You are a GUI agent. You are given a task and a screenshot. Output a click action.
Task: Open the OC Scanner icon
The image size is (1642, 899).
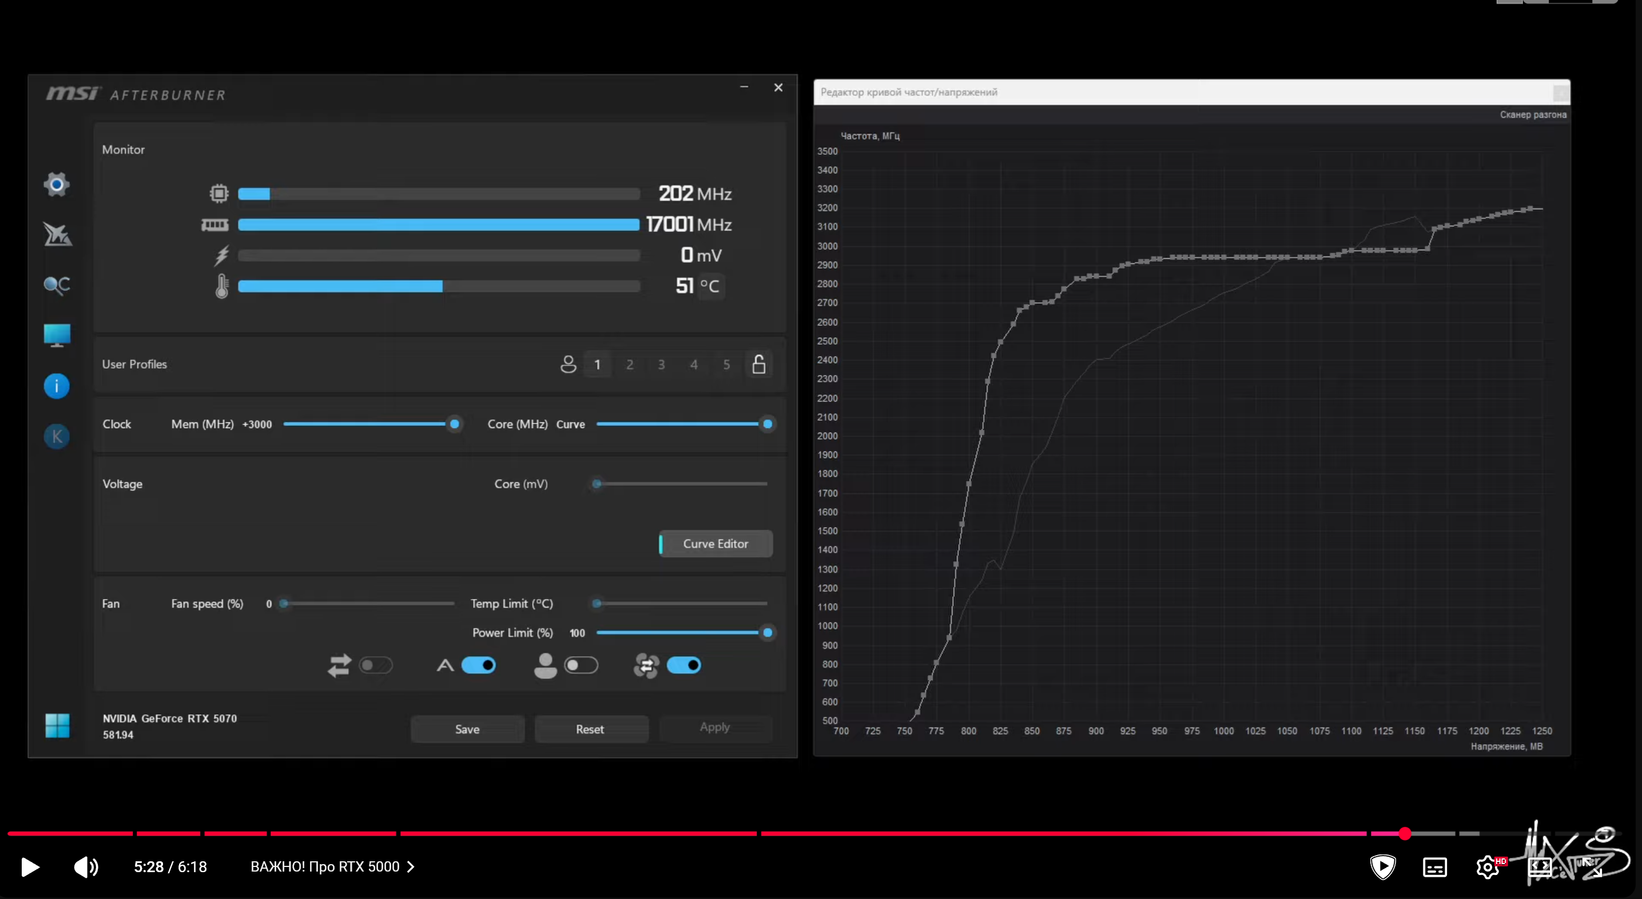(57, 285)
